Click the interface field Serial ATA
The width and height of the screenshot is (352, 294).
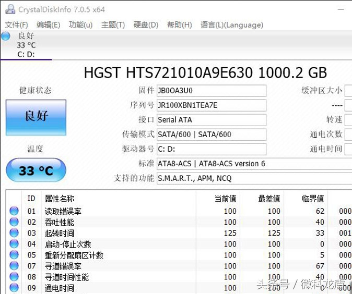pyautogui.click(x=212, y=120)
